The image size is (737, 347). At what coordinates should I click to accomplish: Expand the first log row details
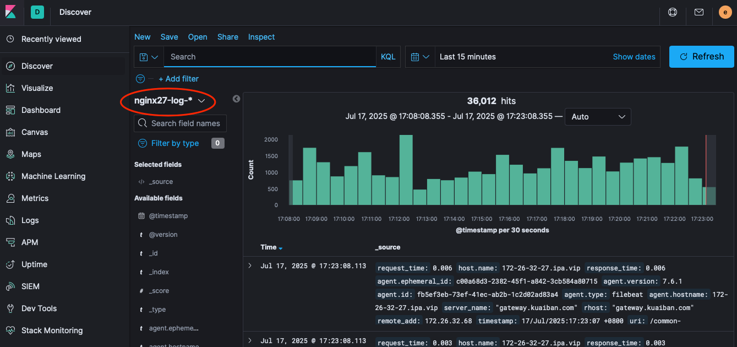click(x=249, y=266)
